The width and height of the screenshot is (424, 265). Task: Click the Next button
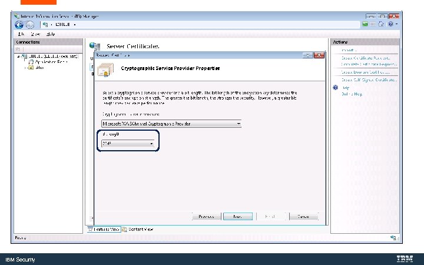238,216
